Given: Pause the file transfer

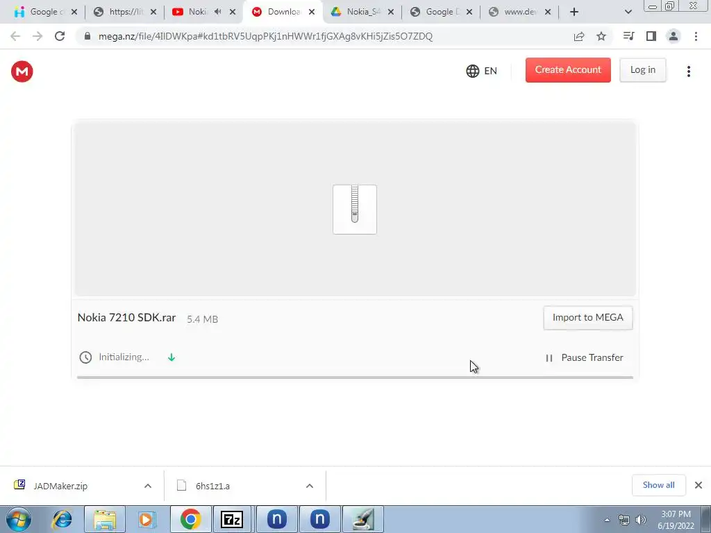Looking at the screenshot, I should [585, 357].
